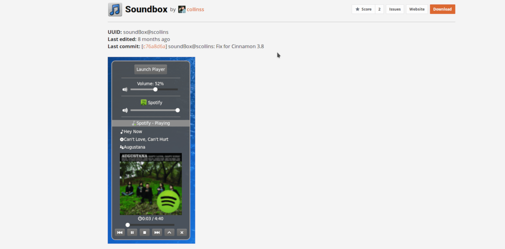Screen dimensions: 505x249
Task: Click the star Score button
Action: 364,9
